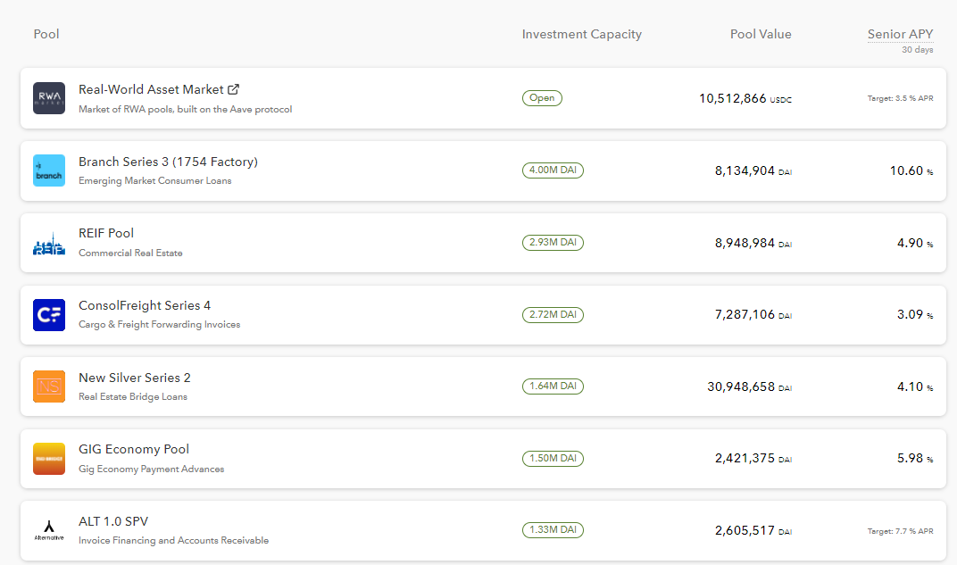The width and height of the screenshot is (957, 565).
Task: Click the 4.10 % senior APY value
Action: click(915, 386)
